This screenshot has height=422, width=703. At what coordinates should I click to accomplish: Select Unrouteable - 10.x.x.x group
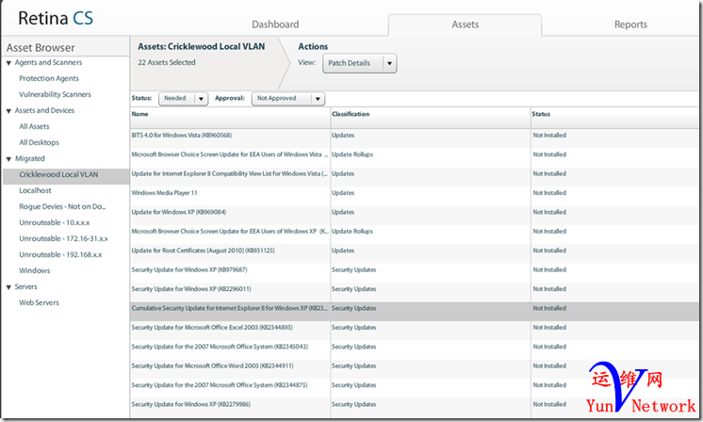coord(55,222)
